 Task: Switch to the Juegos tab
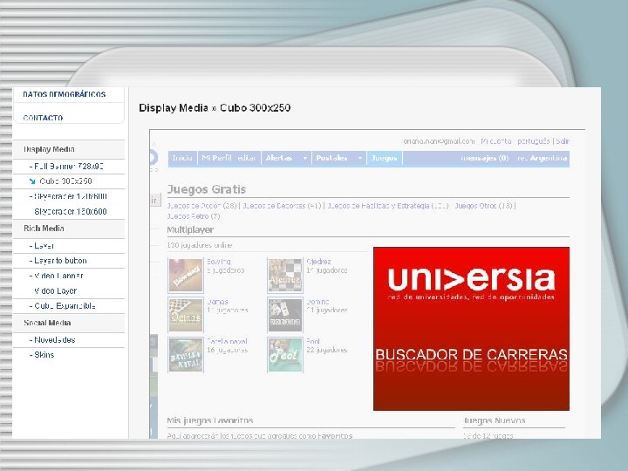pyautogui.click(x=384, y=158)
